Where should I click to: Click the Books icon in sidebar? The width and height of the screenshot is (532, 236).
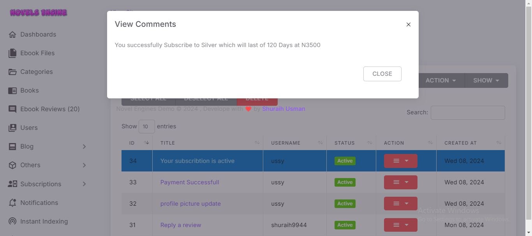(12, 91)
